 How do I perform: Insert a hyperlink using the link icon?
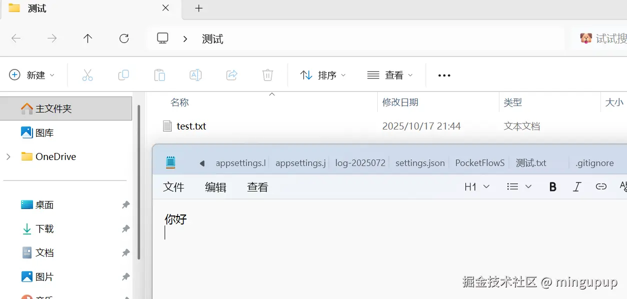[x=600, y=186]
